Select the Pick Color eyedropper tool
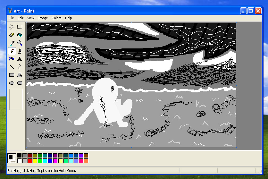 coord(12,43)
